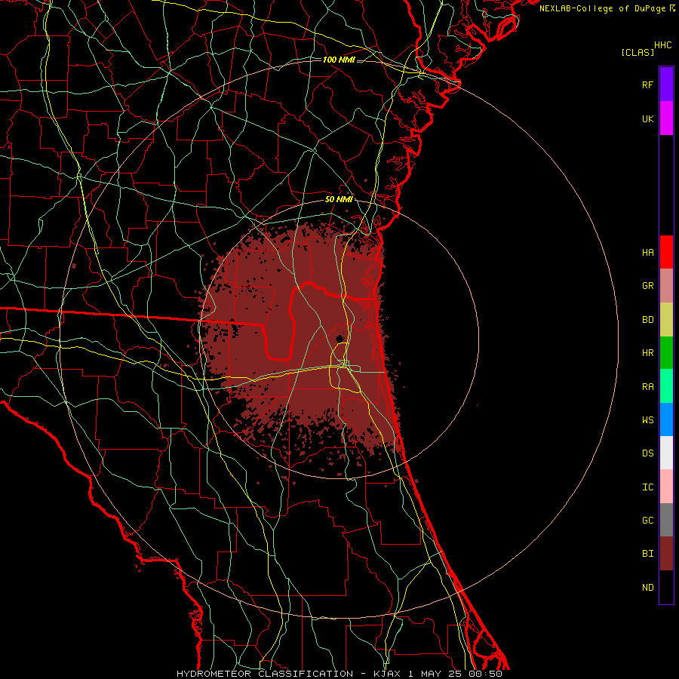Click the BD legend label
This screenshot has width=679, height=679.
pyautogui.click(x=647, y=320)
